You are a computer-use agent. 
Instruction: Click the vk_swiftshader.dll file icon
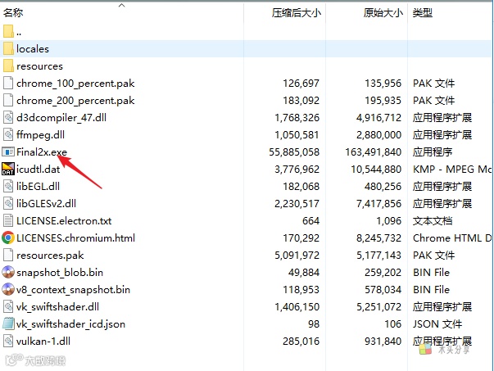(8, 307)
